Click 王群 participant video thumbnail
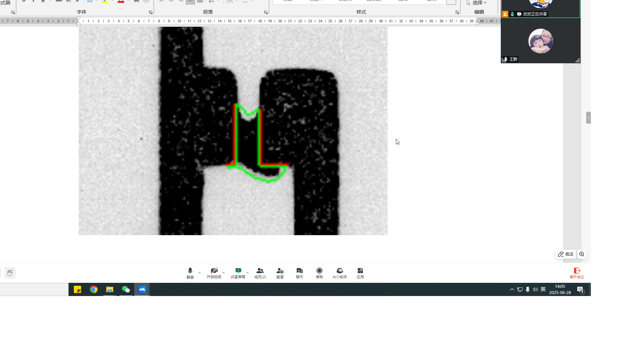Image resolution: width=633 pixels, height=356 pixels. pyautogui.click(x=540, y=41)
